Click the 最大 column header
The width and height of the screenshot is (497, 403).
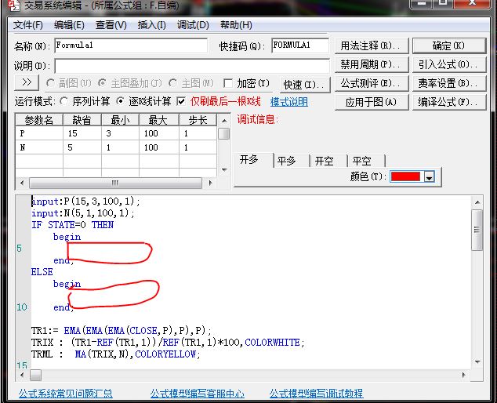pyautogui.click(x=159, y=120)
